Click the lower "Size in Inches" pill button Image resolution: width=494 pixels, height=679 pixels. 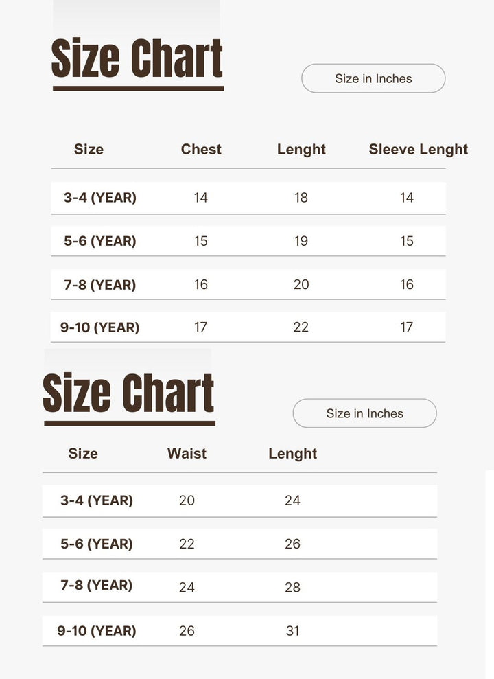[364, 413]
